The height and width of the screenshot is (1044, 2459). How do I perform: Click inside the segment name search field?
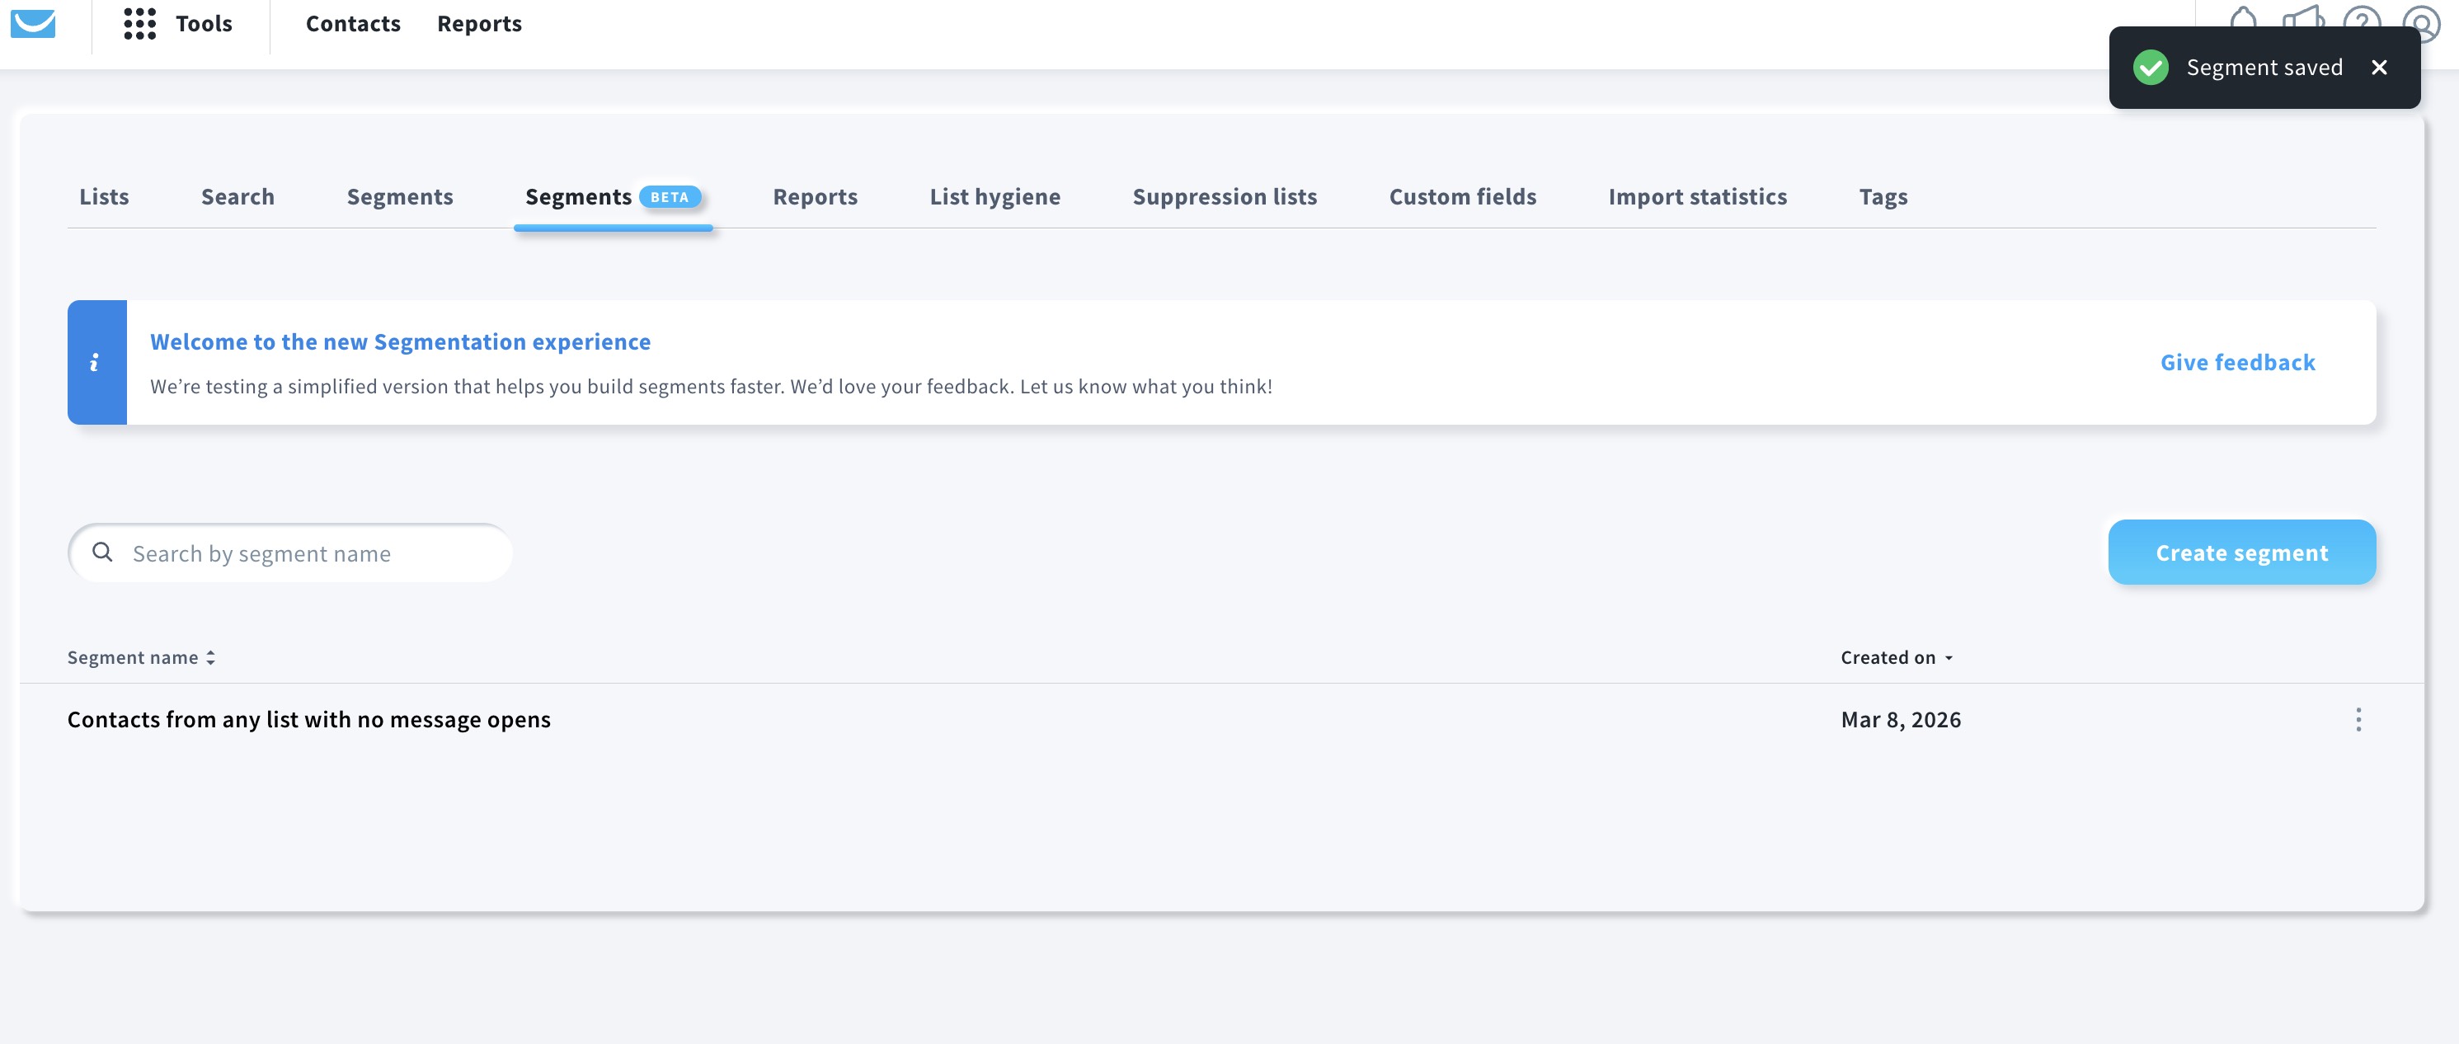[286, 553]
